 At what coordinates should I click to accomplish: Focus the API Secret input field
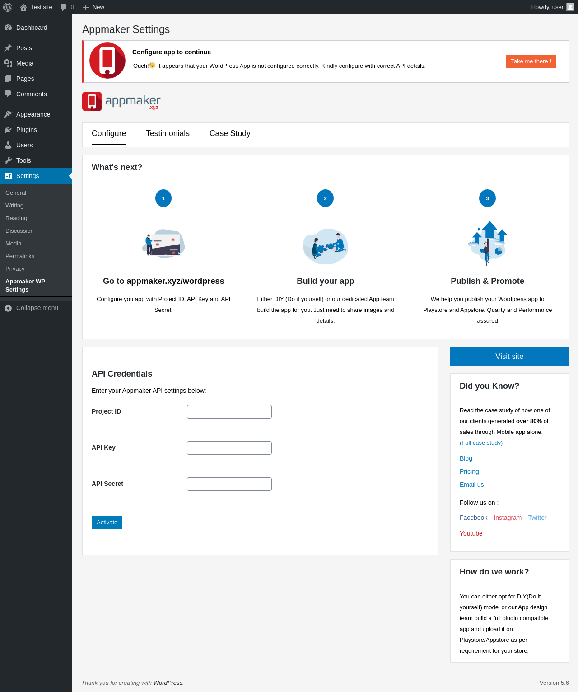(229, 484)
